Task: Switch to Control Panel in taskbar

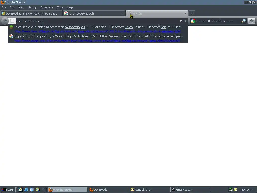Action: click(x=149, y=190)
